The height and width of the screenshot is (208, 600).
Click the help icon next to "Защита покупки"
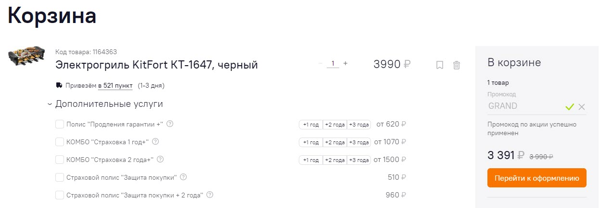pyautogui.click(x=183, y=177)
